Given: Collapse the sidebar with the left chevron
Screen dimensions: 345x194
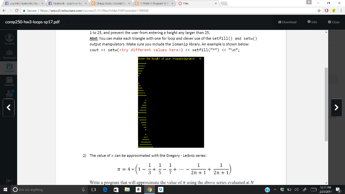Looking at the screenshot, I should pos(8,107).
